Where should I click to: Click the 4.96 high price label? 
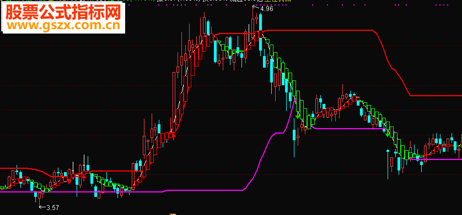tap(267, 9)
